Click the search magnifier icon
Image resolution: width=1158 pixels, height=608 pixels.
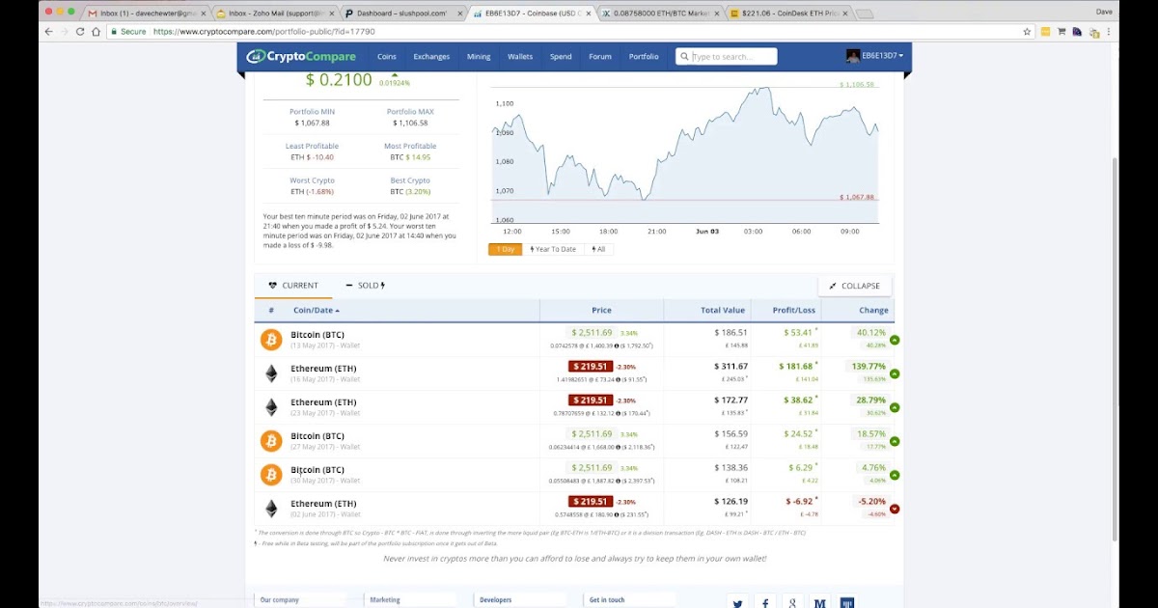tap(684, 56)
